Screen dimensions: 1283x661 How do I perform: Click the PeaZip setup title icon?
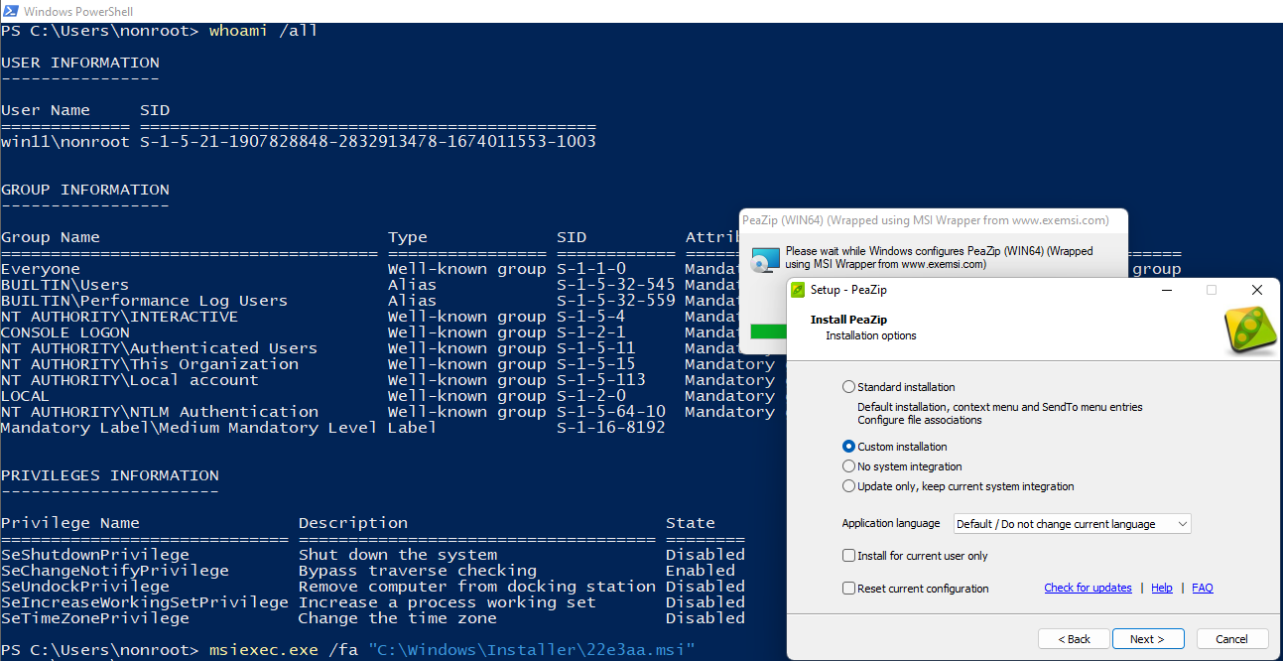click(x=798, y=290)
